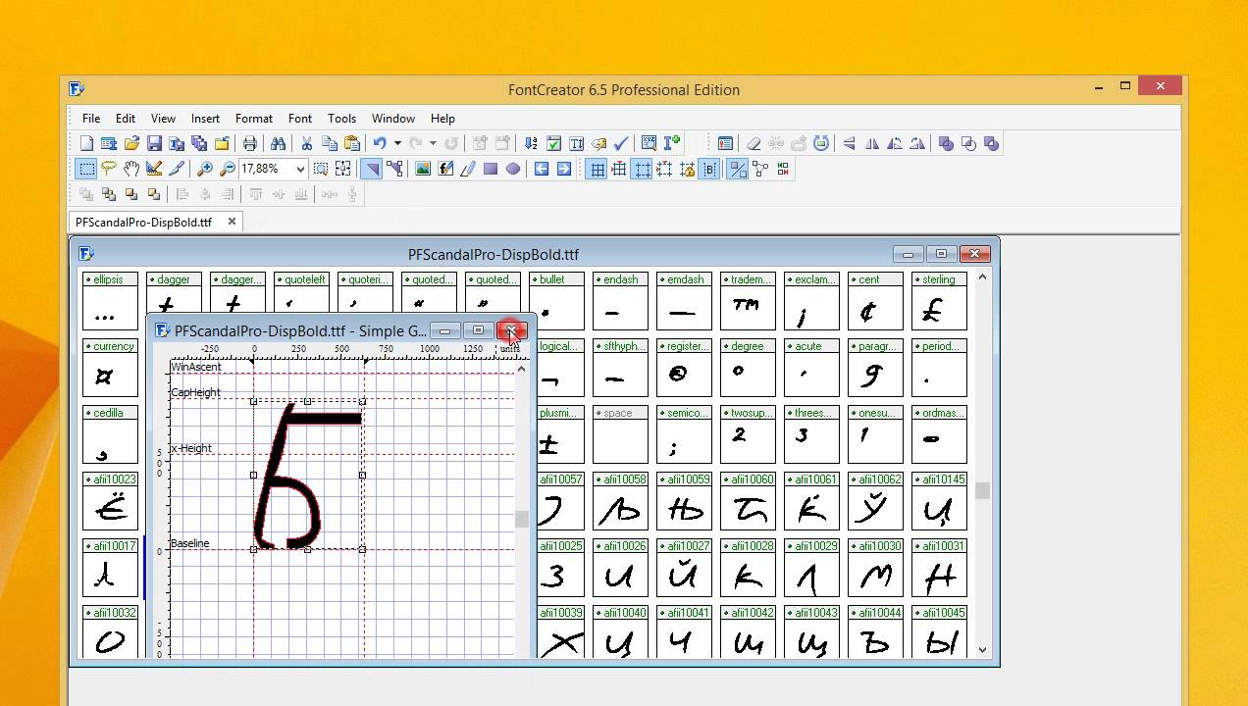Open Find with the binoculars icon
1248x706 pixels.
tap(278, 143)
